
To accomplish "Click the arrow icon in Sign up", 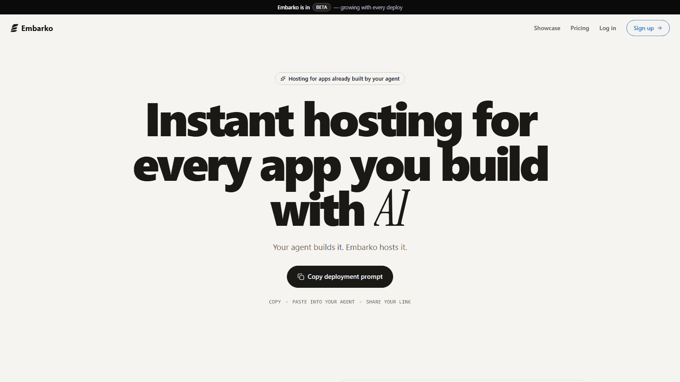I will pyautogui.click(x=660, y=28).
